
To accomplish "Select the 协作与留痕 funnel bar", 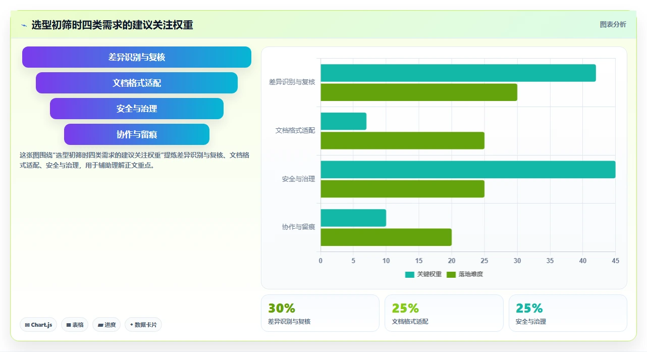I will coord(137,134).
